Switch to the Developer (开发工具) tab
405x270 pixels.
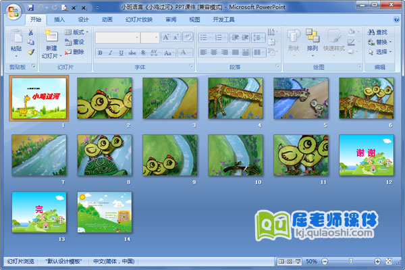point(223,20)
